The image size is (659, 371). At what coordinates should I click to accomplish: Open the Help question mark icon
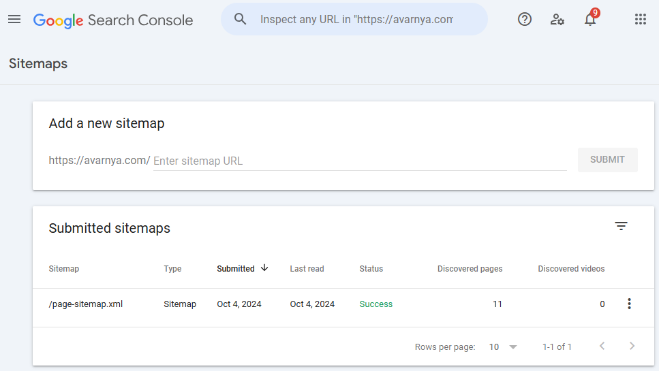click(524, 19)
